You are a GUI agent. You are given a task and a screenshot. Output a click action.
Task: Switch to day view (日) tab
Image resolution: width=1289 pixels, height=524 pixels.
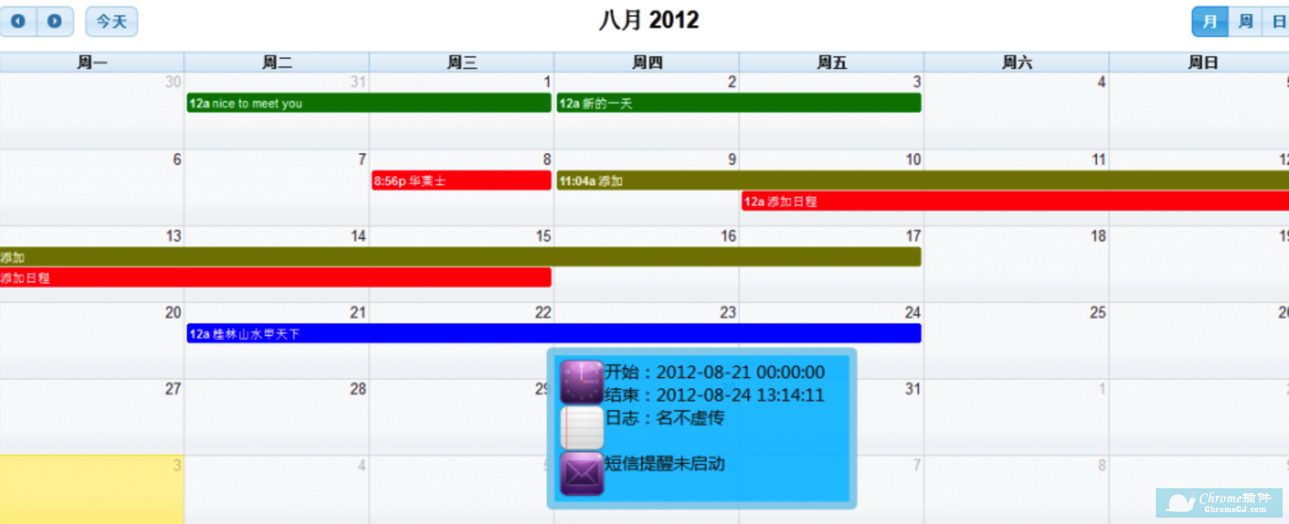(1277, 21)
